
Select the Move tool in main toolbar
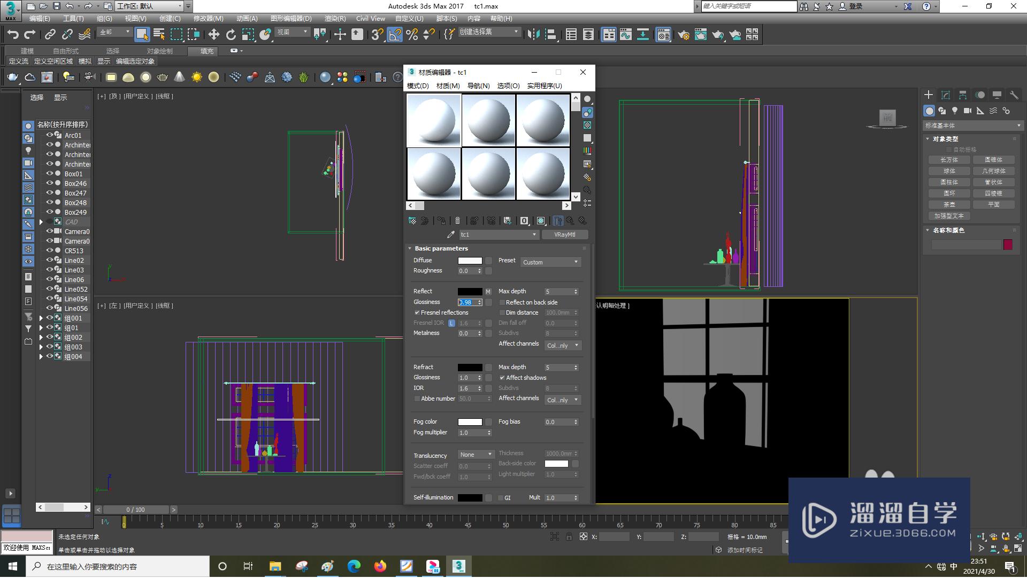[x=213, y=35]
